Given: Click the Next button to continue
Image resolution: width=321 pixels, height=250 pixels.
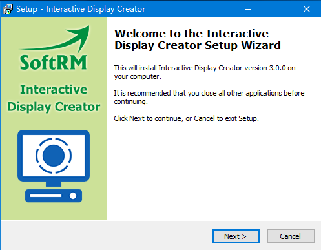Looking at the screenshot, I should click(x=236, y=236).
